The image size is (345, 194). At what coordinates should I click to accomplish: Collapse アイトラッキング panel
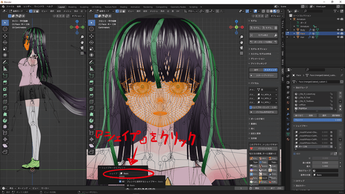pyautogui.click(x=259, y=63)
